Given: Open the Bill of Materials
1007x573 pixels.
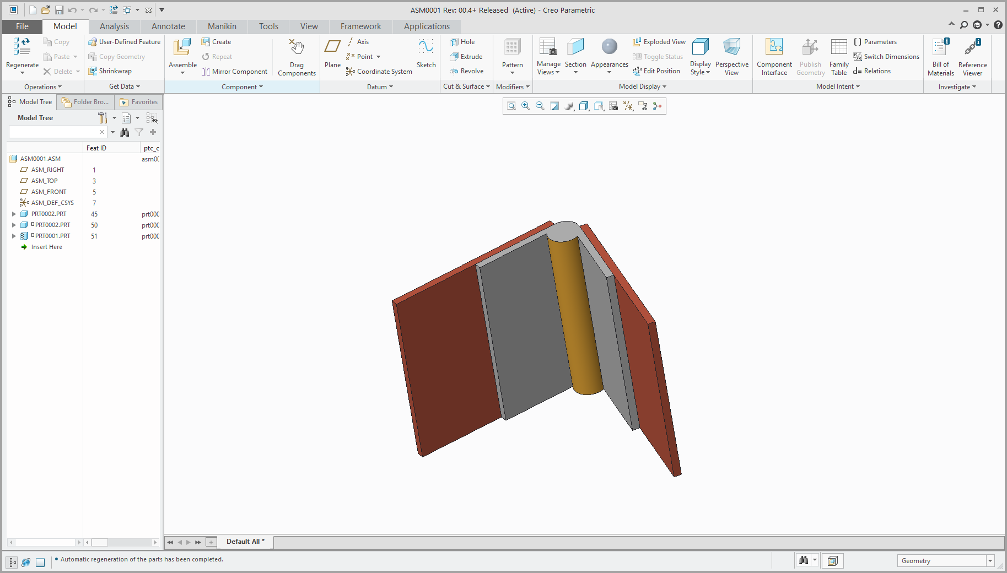Looking at the screenshot, I should pyautogui.click(x=941, y=57).
